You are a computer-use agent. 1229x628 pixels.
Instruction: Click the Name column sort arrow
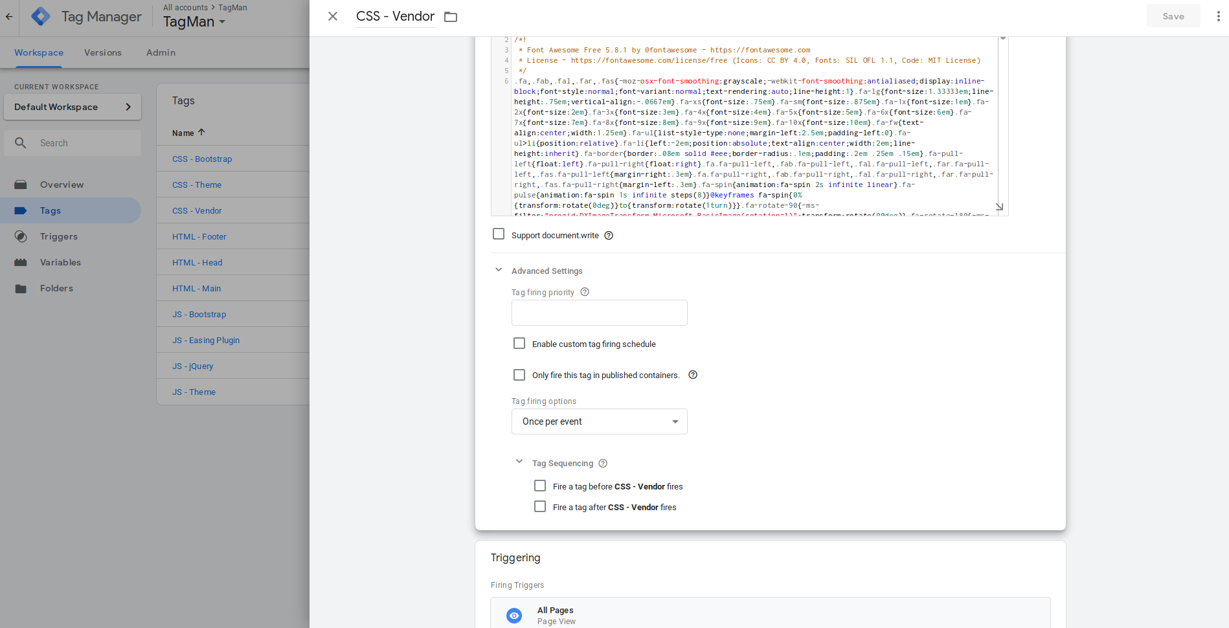(201, 132)
